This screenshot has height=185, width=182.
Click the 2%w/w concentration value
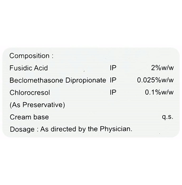162,68
